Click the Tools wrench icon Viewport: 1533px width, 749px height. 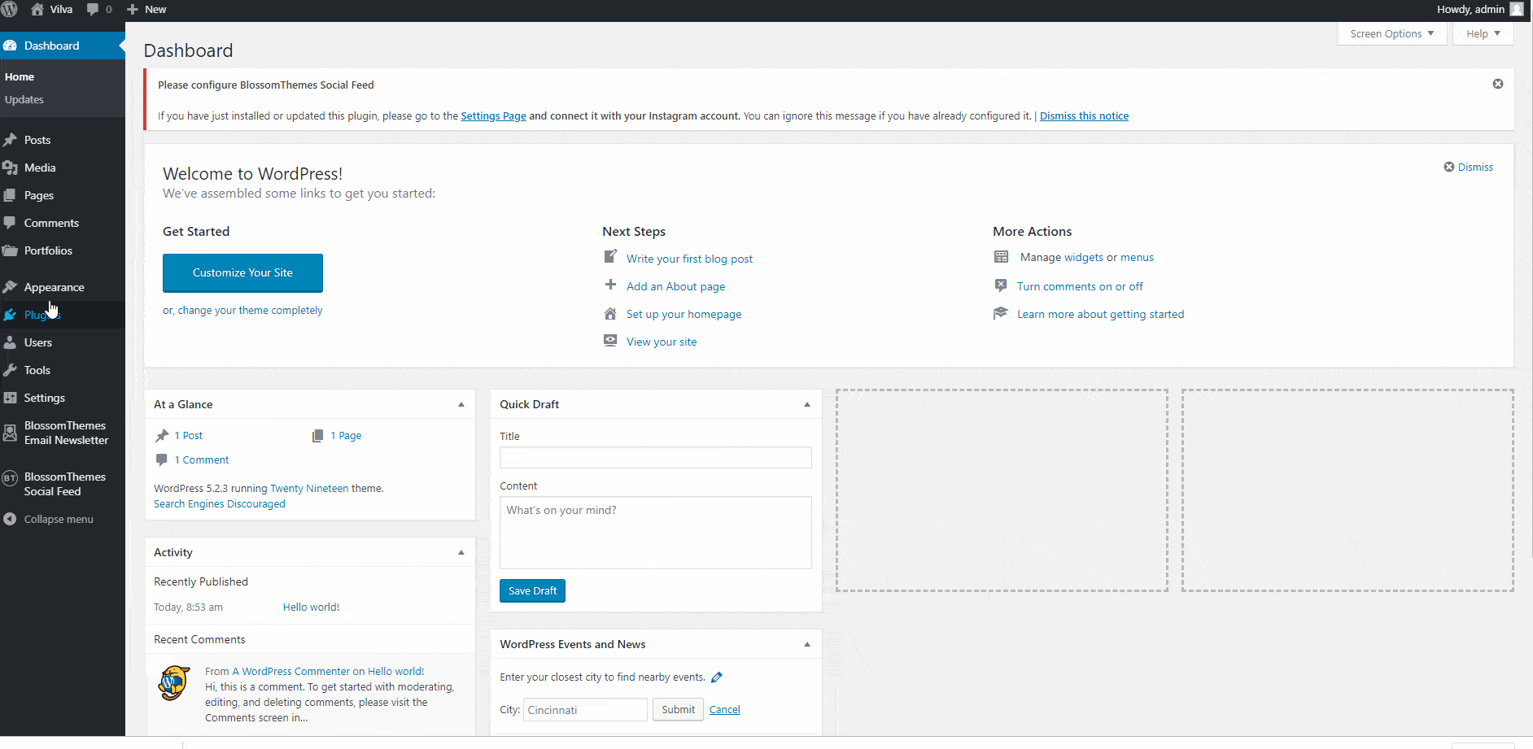point(11,370)
